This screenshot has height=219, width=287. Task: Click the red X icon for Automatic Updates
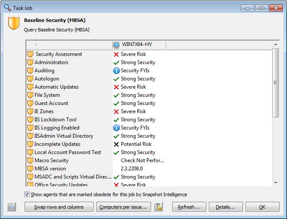point(116,87)
